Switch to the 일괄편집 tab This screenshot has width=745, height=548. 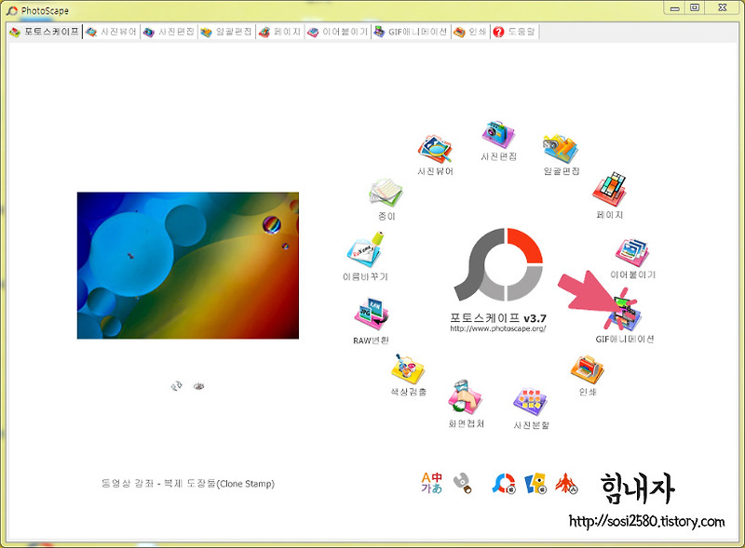226,32
